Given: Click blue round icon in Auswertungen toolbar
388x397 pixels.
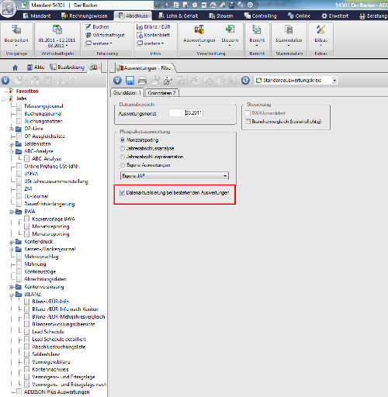Looking at the screenshot, I should [x=117, y=81].
